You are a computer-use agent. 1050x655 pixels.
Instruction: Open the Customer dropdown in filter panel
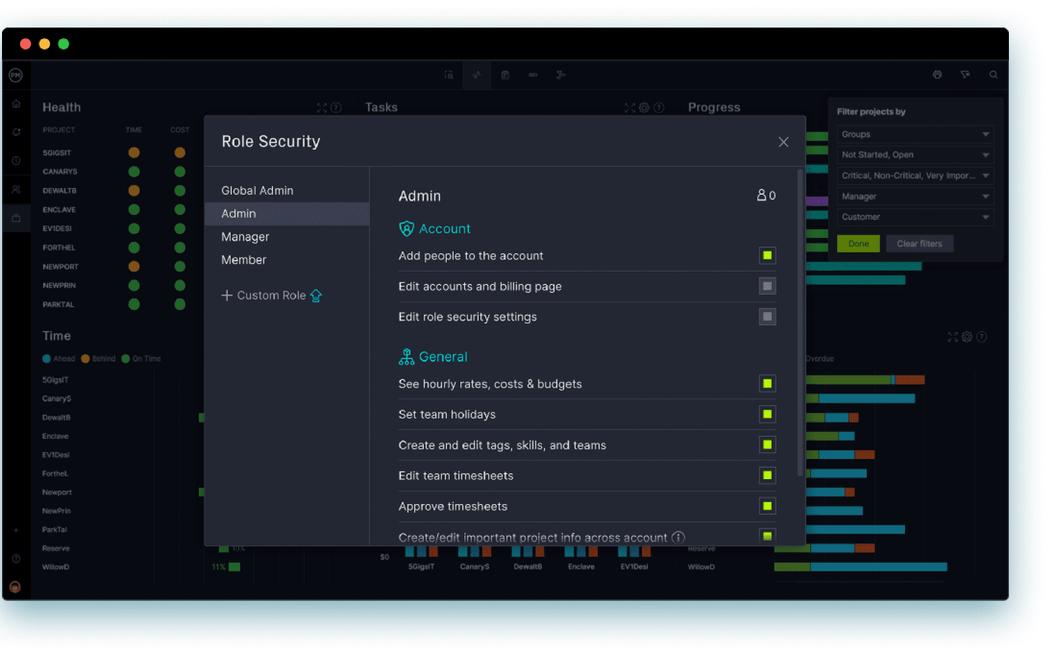click(915, 216)
